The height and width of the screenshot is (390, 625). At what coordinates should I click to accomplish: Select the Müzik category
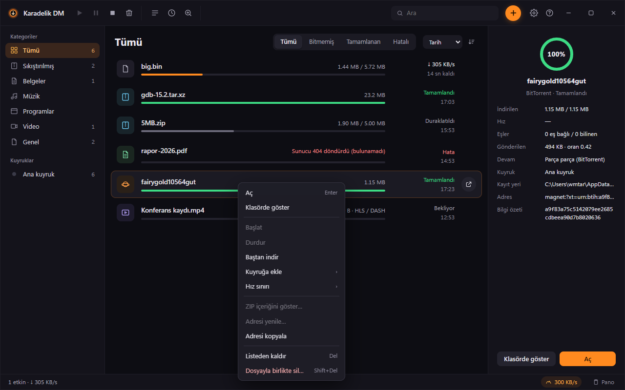[x=52, y=96]
